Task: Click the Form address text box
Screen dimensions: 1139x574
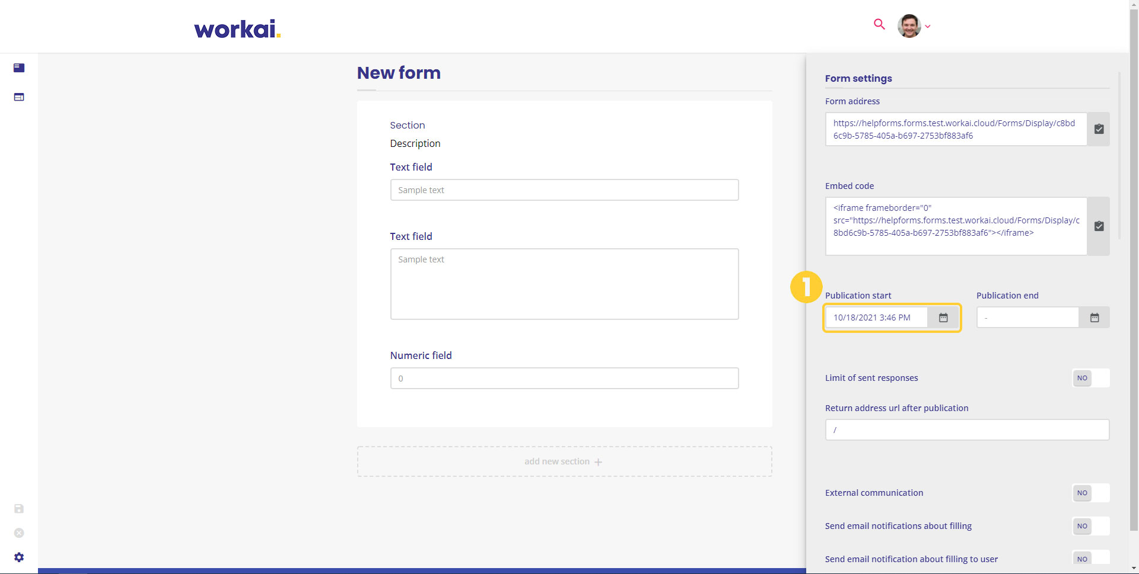Action: pyautogui.click(x=956, y=129)
